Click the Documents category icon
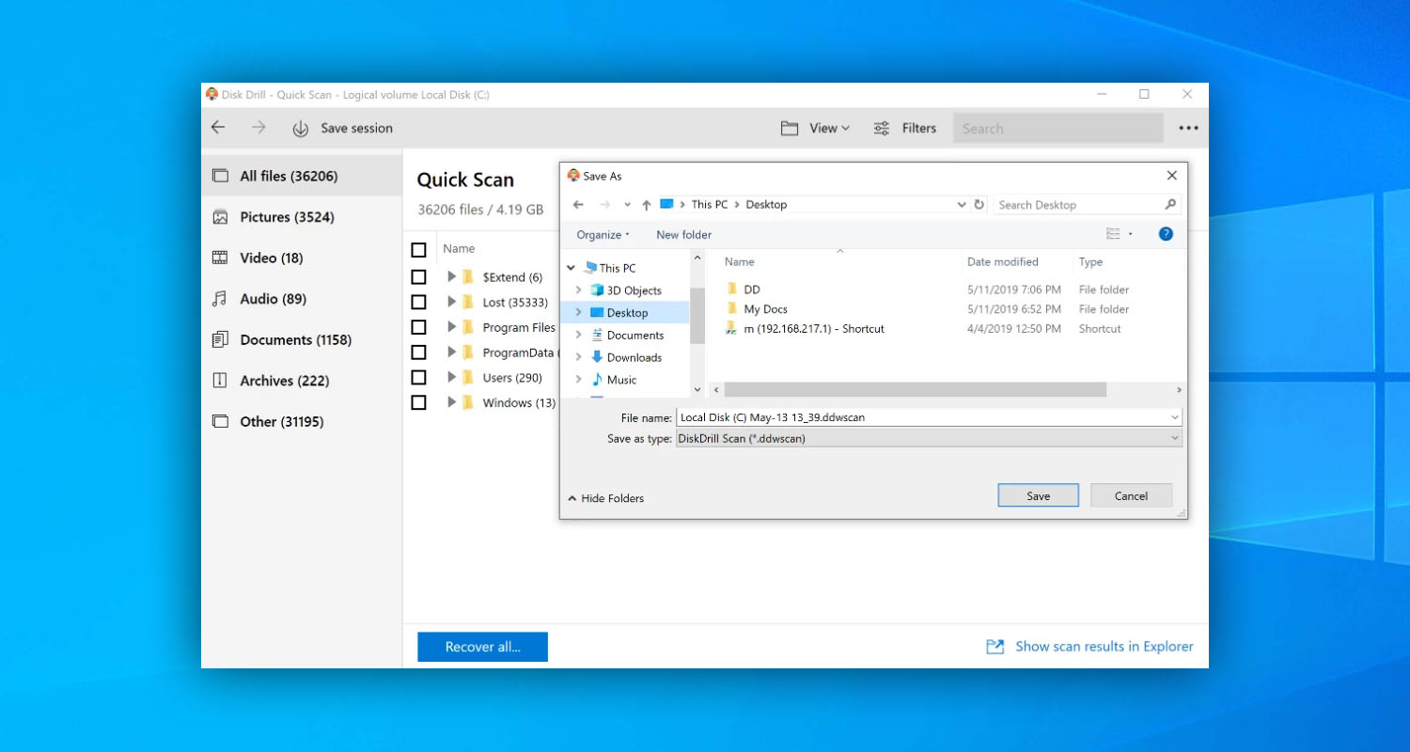This screenshot has width=1410, height=752. 220,339
